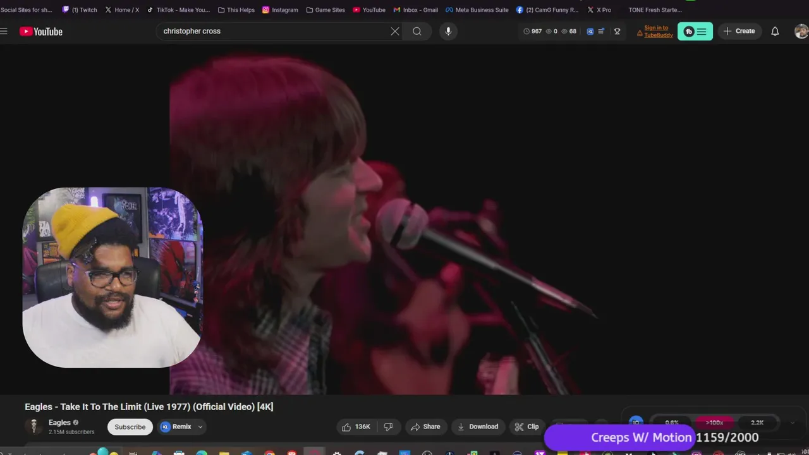Click the Eagles video title text
Screen dimensions: 809x455
149,407
